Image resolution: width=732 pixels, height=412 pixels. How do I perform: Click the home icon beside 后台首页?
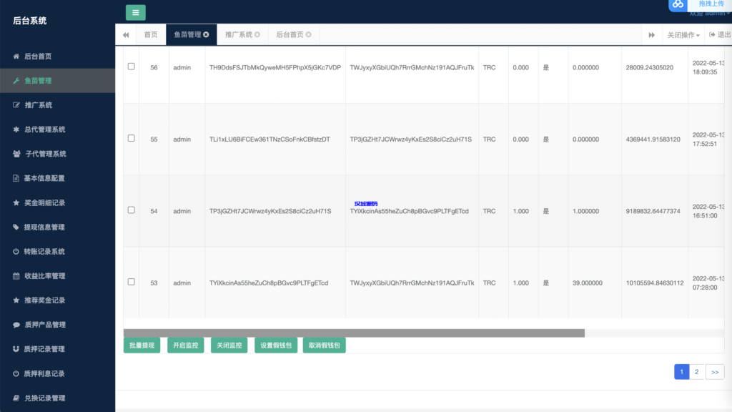pos(16,57)
